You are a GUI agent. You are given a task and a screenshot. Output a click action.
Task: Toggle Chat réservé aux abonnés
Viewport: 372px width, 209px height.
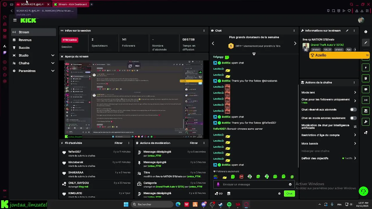coord(353,110)
